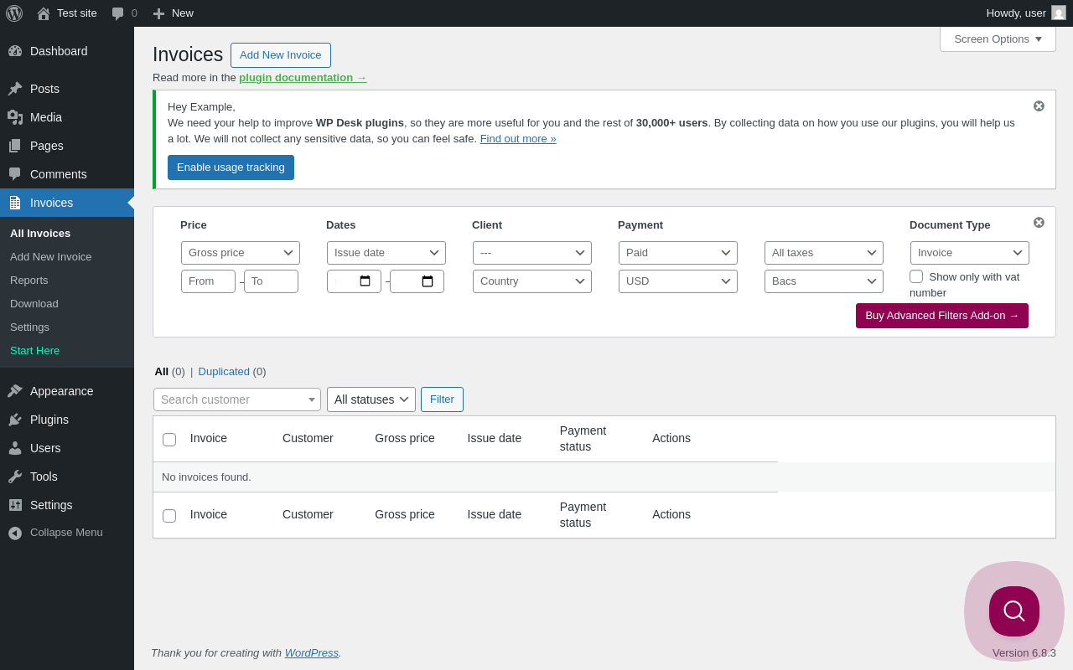This screenshot has height=670, width=1073.
Task: Toggle 'Show only with vat number' checkbox
Action: click(916, 276)
